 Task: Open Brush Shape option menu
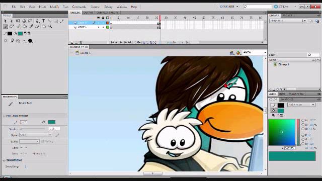pos(30,41)
